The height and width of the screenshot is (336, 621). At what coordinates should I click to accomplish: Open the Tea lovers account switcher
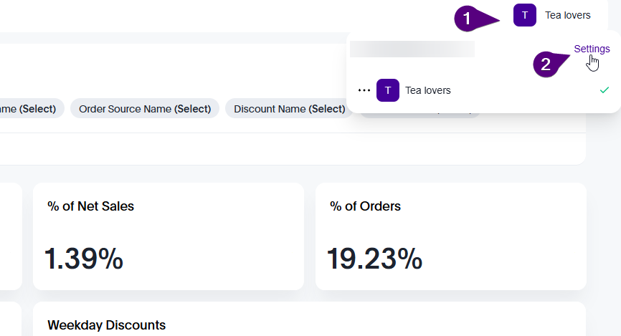click(x=552, y=15)
